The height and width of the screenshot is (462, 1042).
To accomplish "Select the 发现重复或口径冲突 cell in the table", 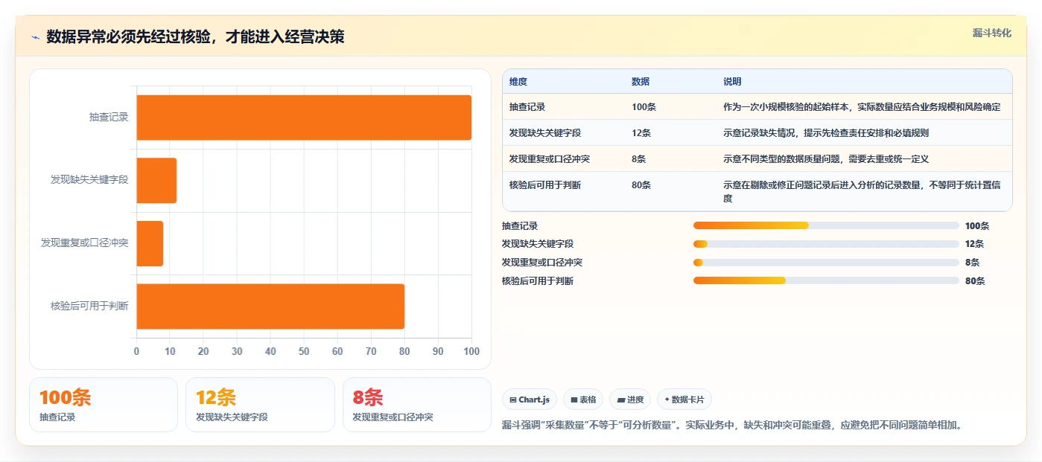I will coord(550,159).
